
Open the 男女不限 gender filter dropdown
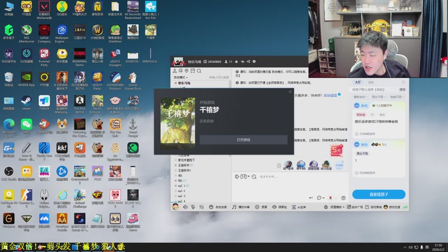click(x=379, y=97)
